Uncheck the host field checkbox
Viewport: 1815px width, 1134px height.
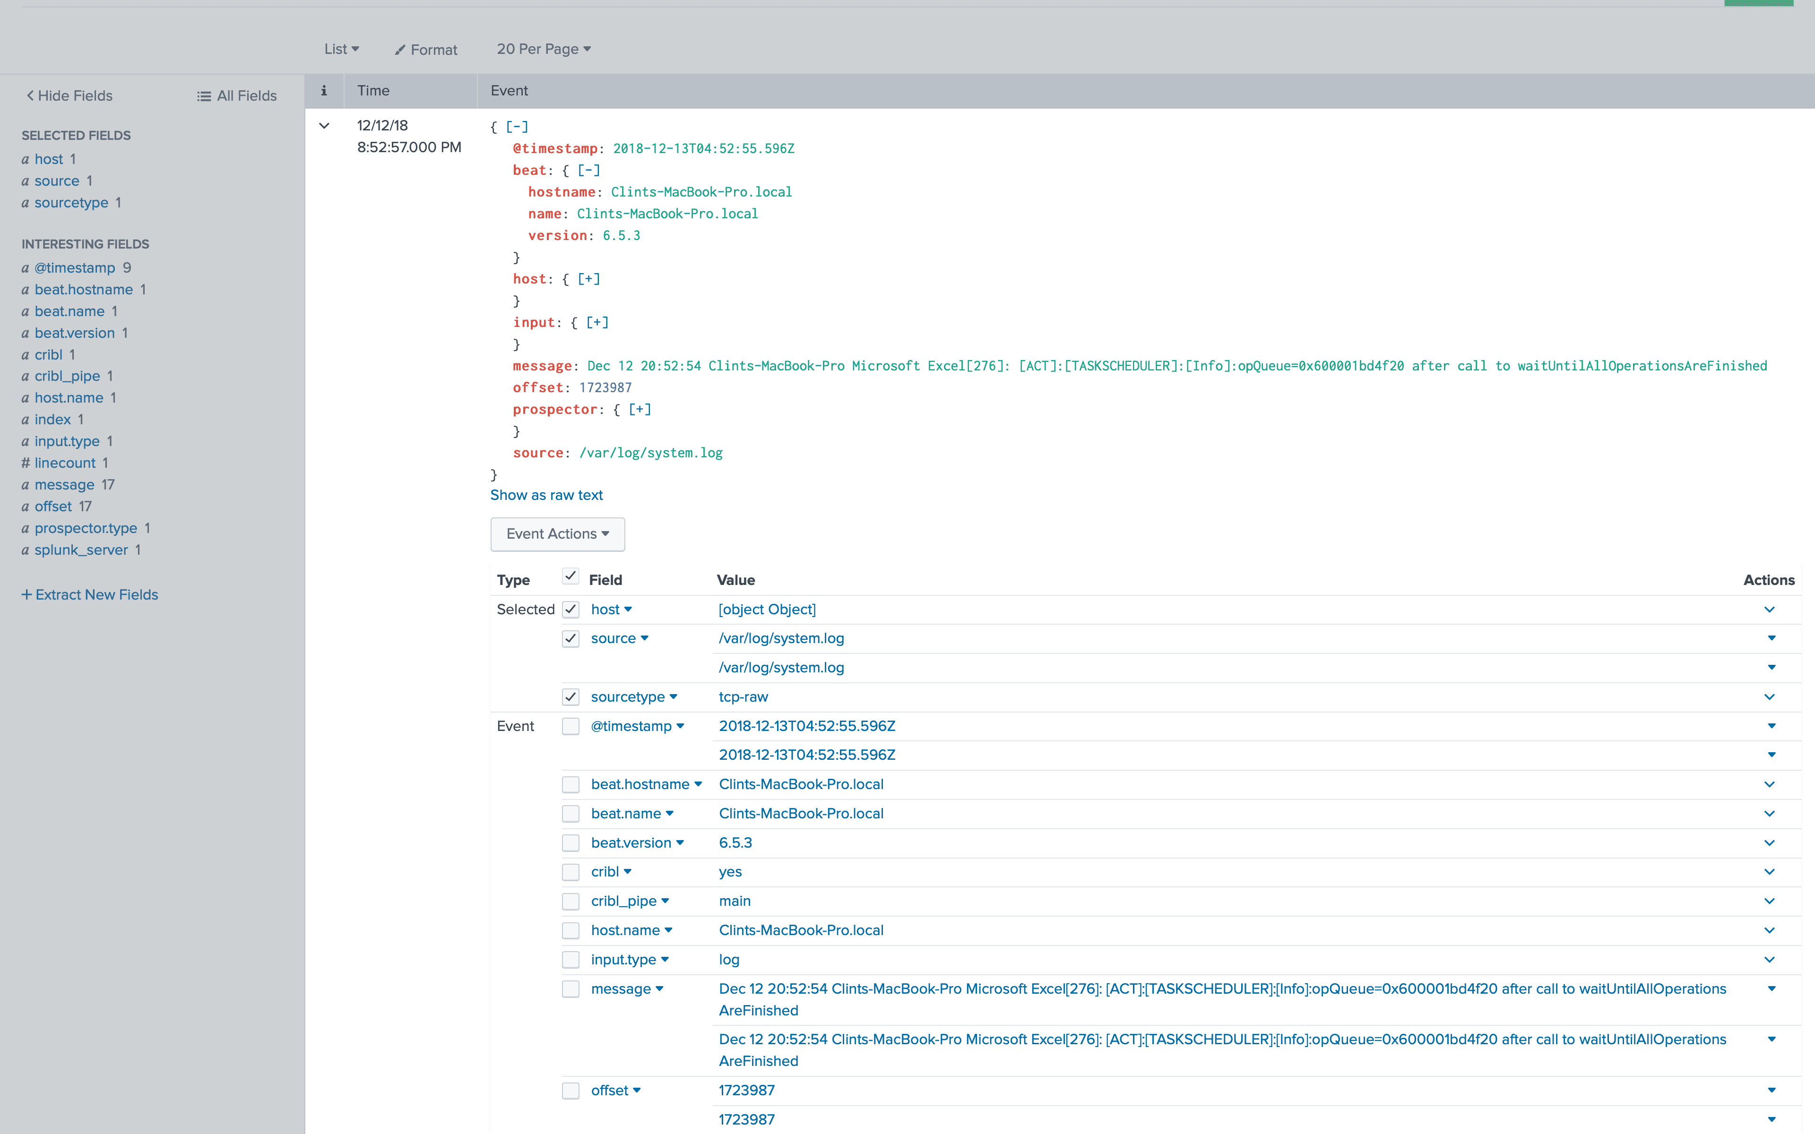571,609
